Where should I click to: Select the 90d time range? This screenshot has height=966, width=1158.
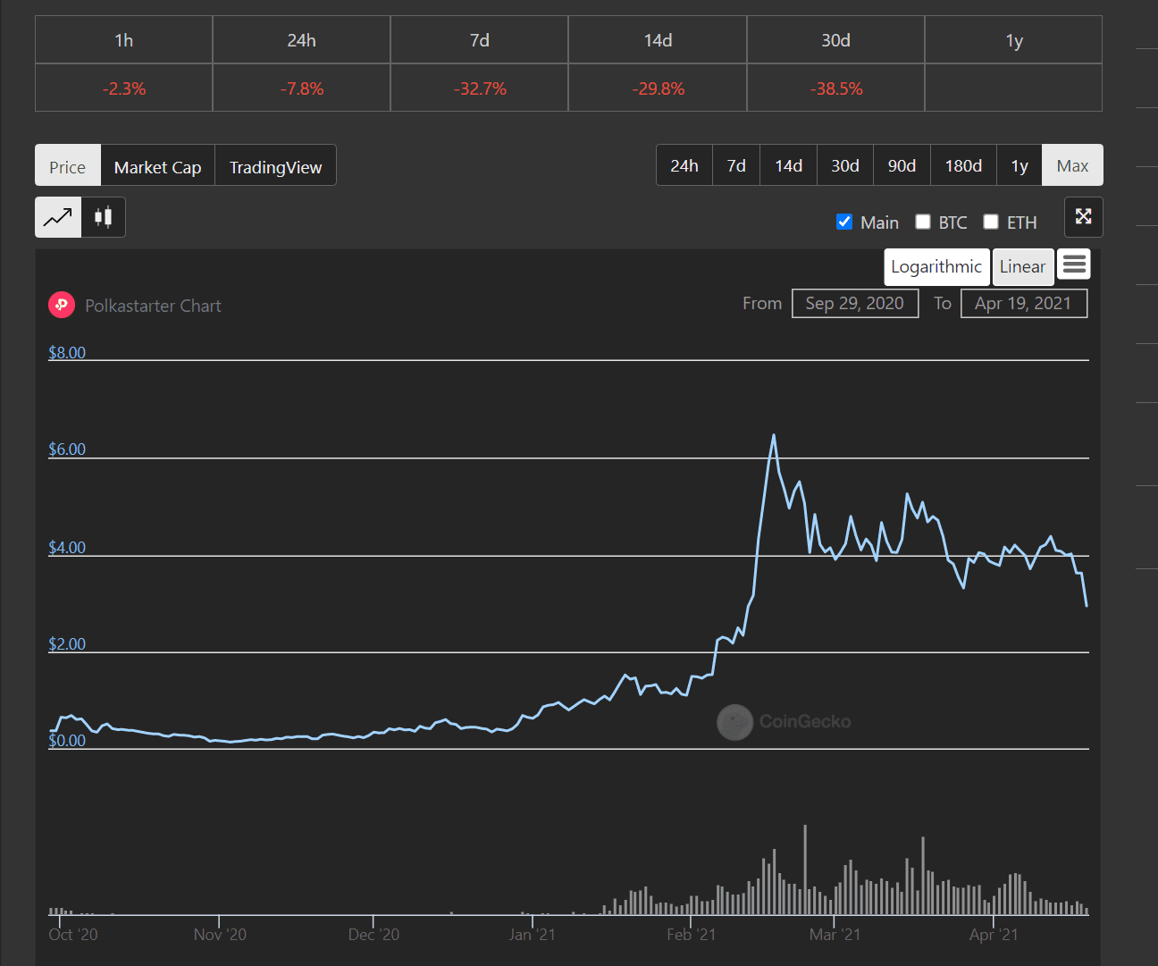pos(902,165)
